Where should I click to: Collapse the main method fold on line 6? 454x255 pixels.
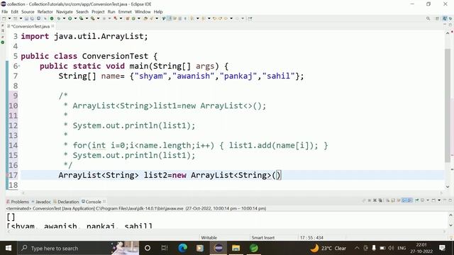pyautogui.click(x=19, y=66)
